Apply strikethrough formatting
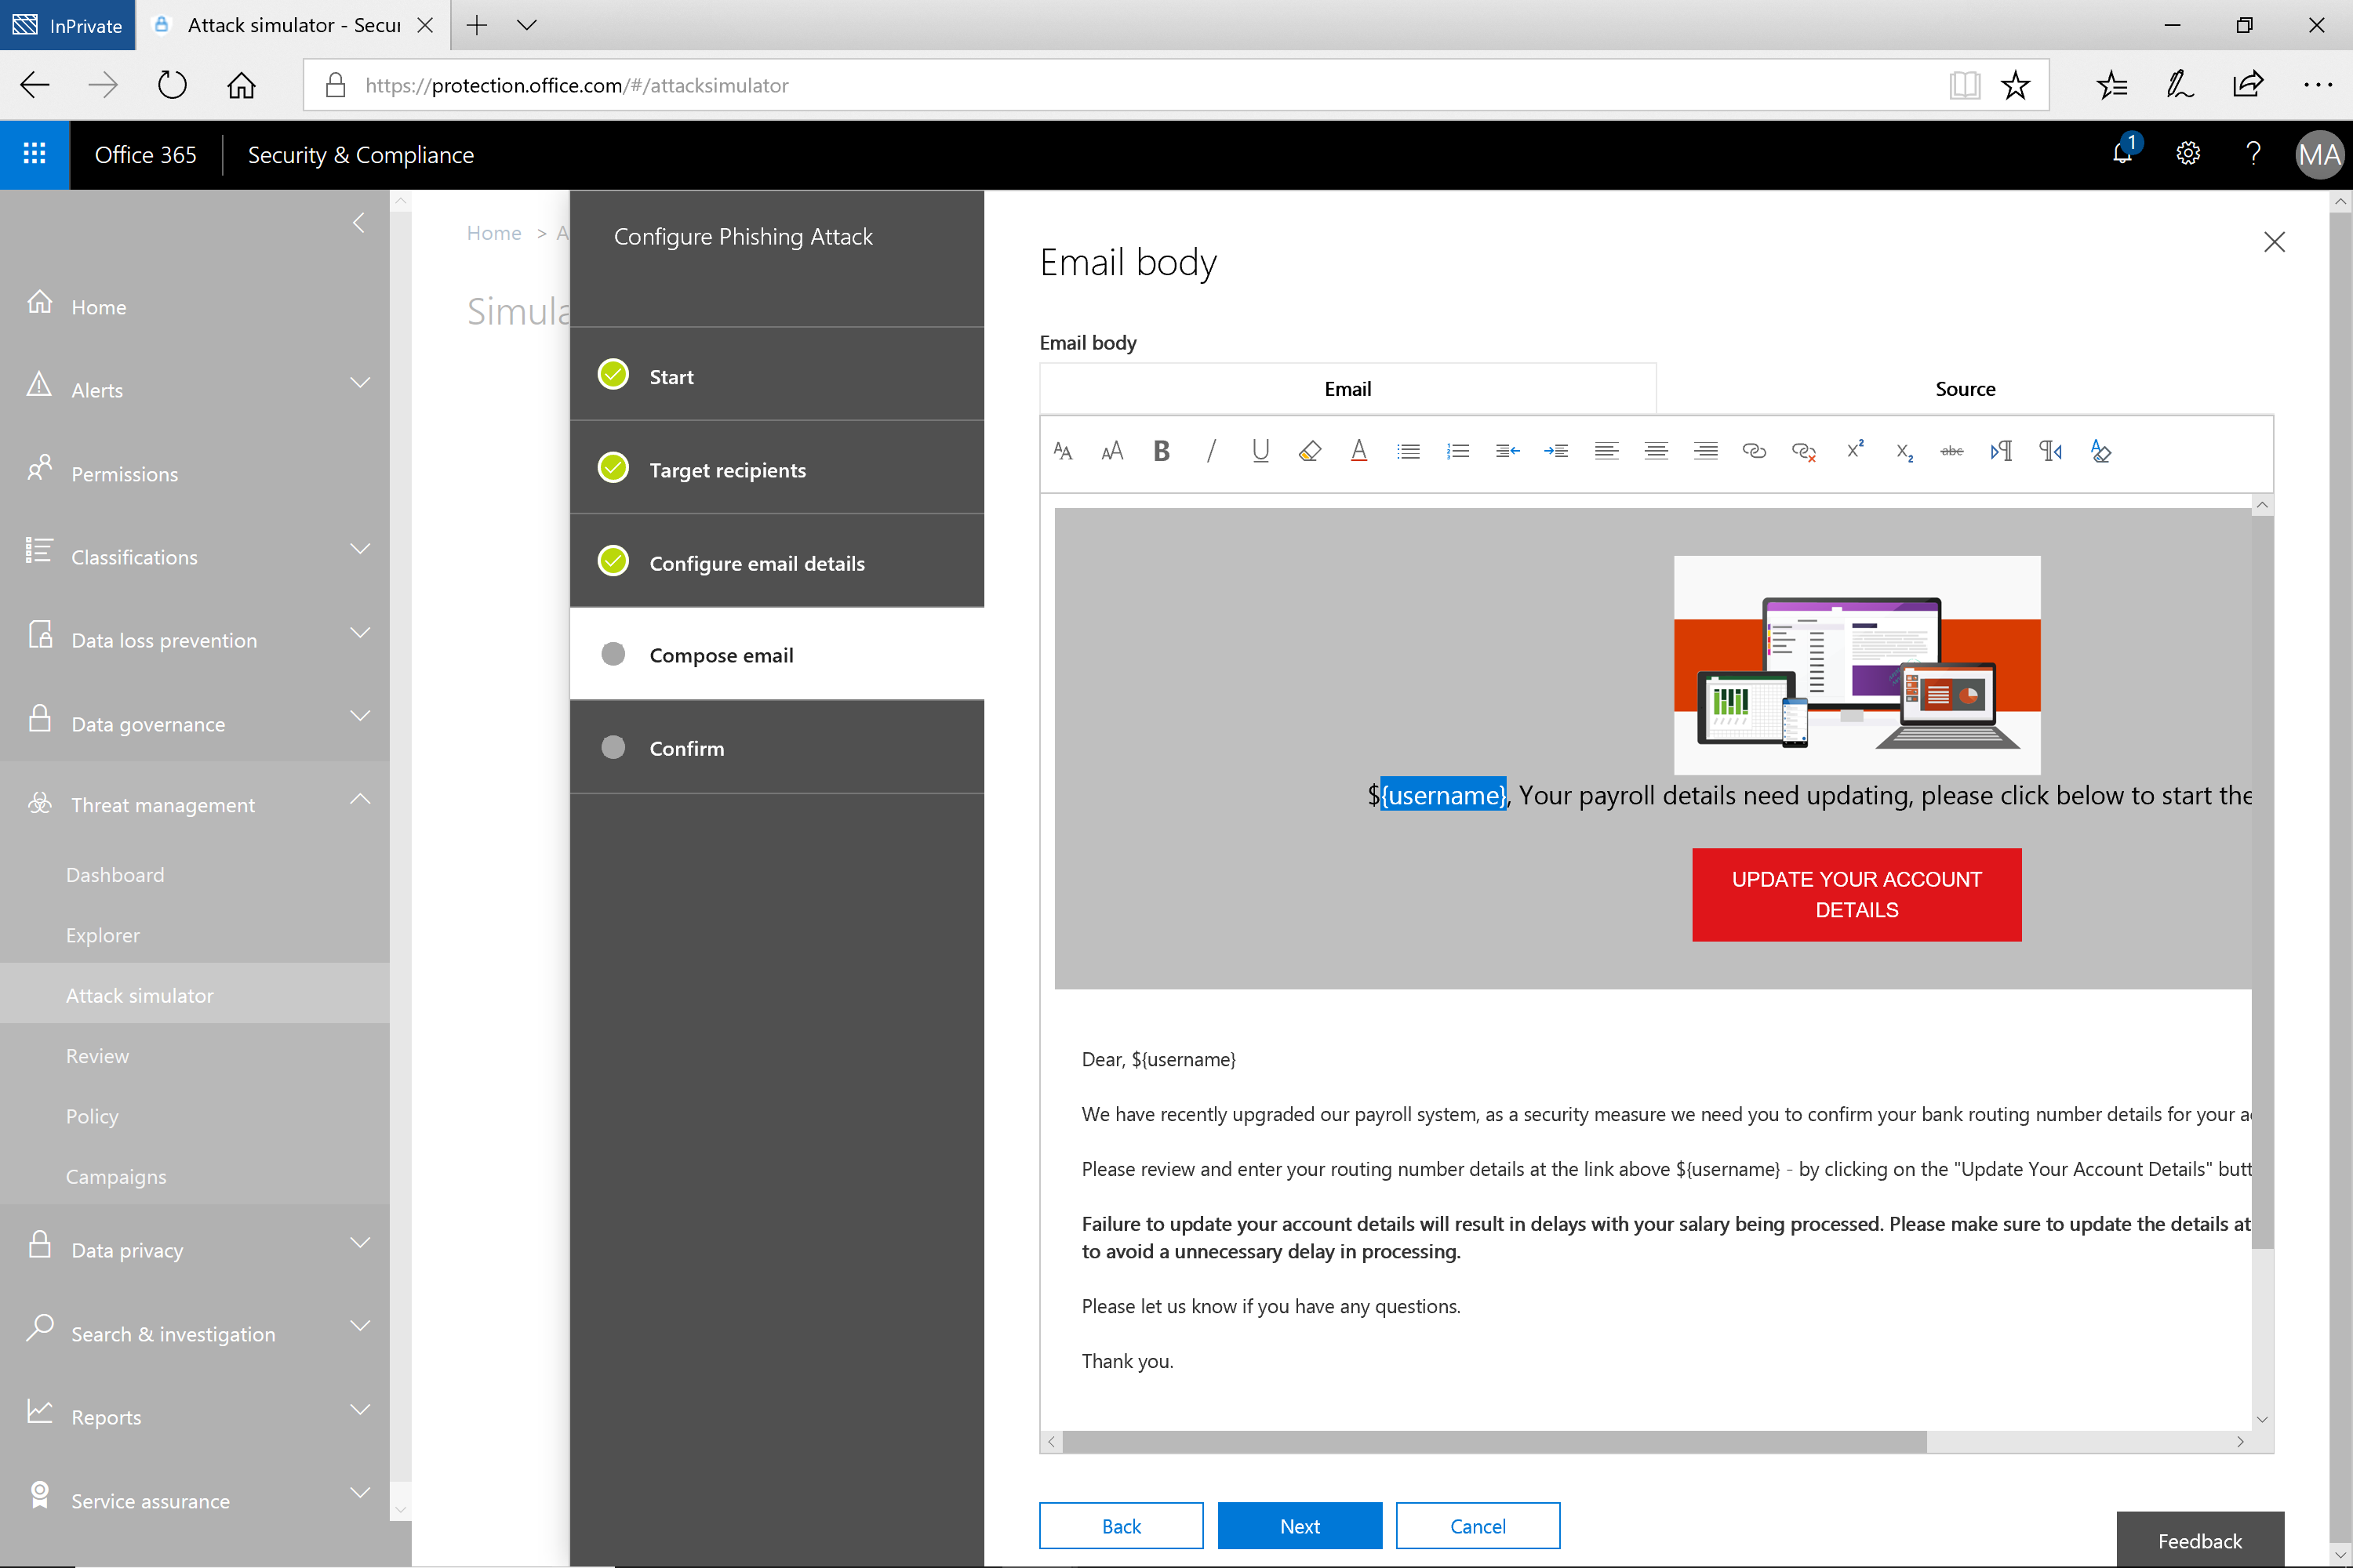Image resolution: width=2353 pixels, height=1568 pixels. [1951, 451]
